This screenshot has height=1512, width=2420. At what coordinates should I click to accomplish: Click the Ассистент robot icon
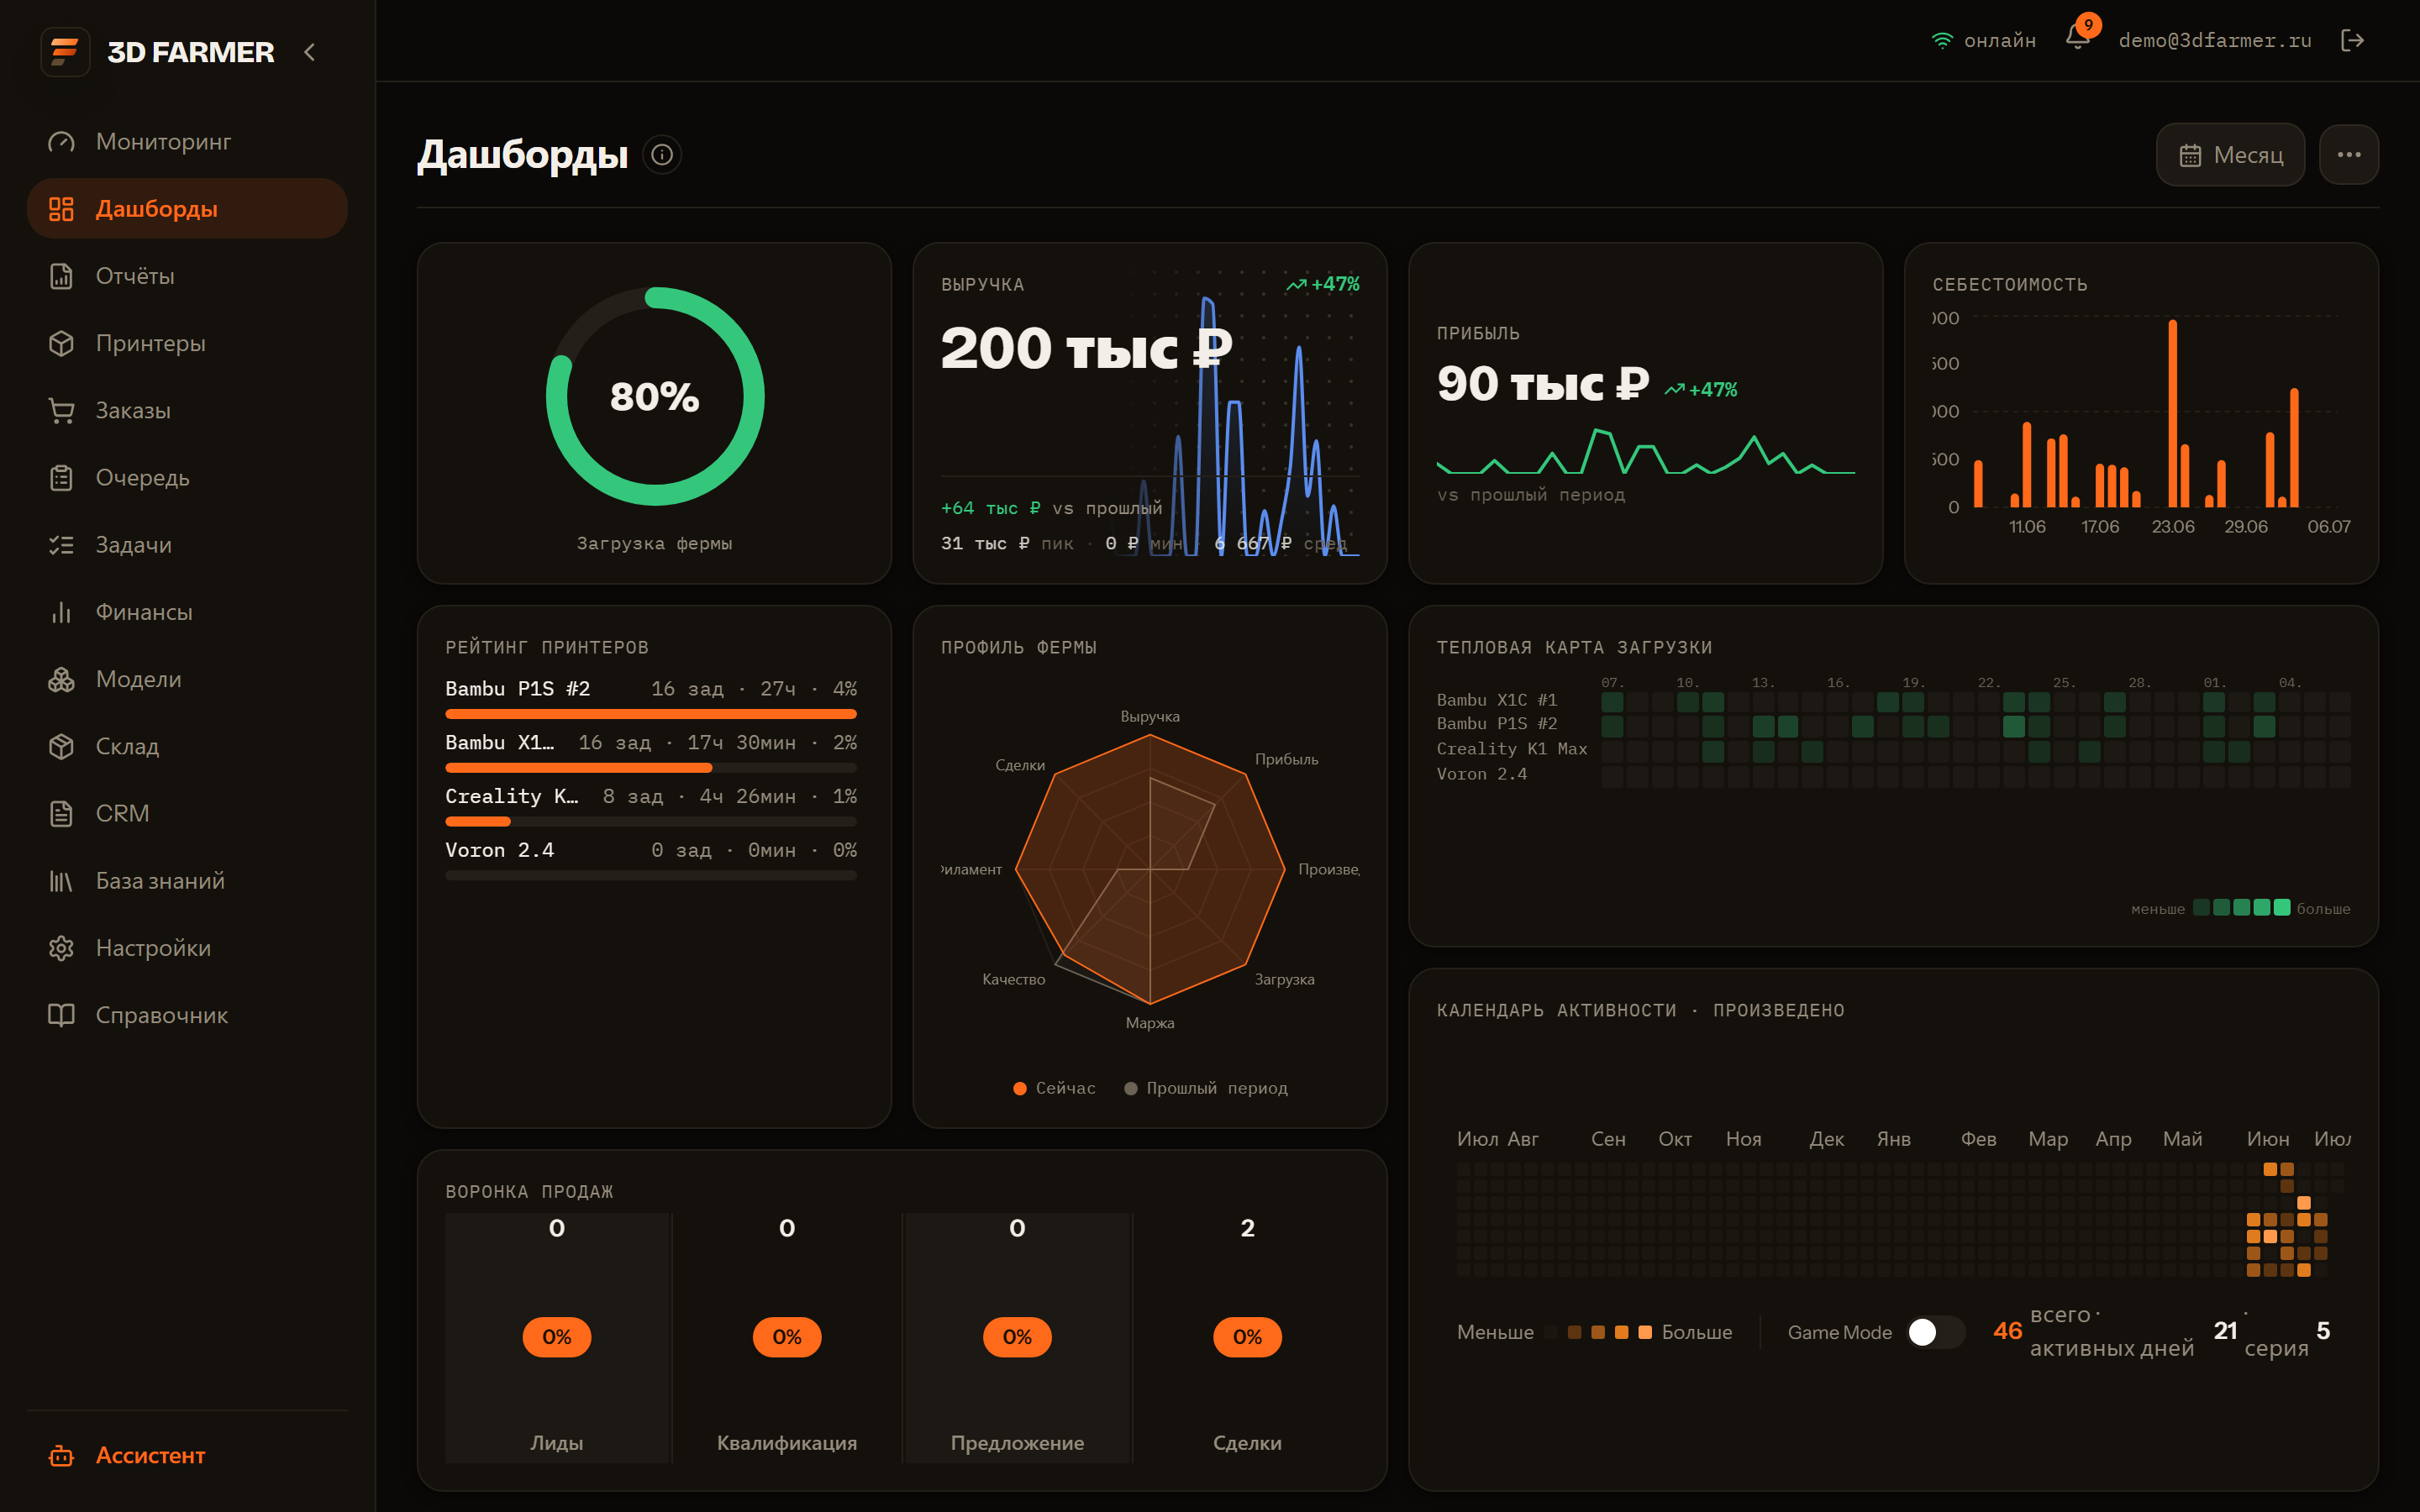click(61, 1455)
